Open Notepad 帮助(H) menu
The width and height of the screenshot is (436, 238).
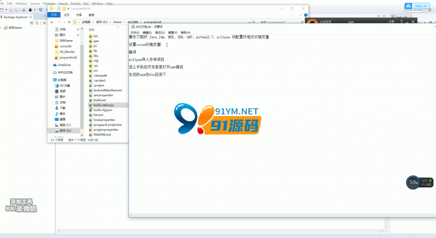coord(186,32)
